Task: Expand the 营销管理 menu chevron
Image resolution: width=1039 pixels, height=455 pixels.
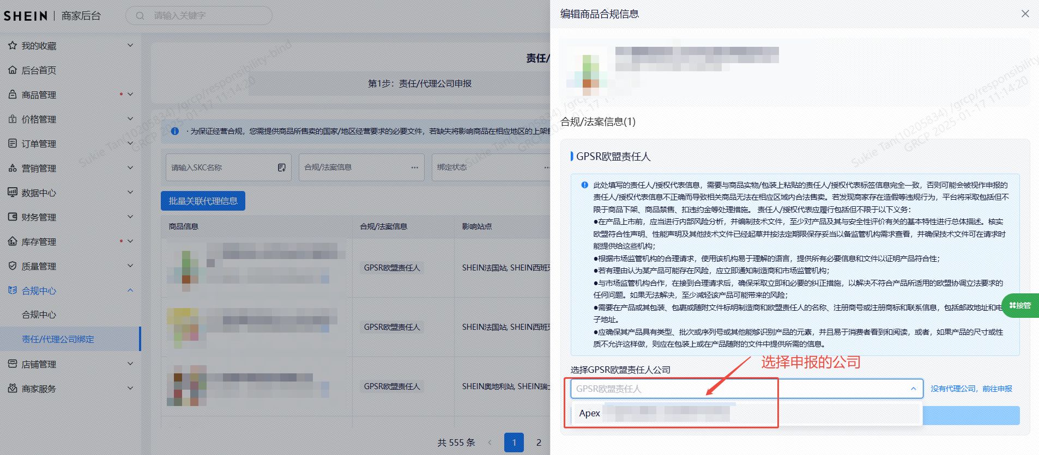Action: click(x=130, y=168)
